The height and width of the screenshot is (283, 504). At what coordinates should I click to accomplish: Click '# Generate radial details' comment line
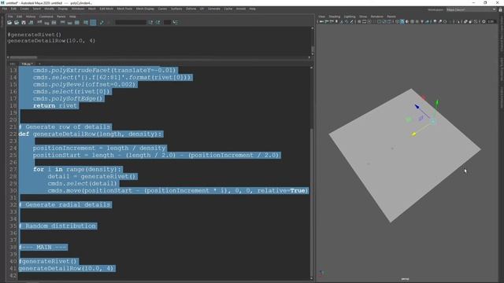pos(65,204)
